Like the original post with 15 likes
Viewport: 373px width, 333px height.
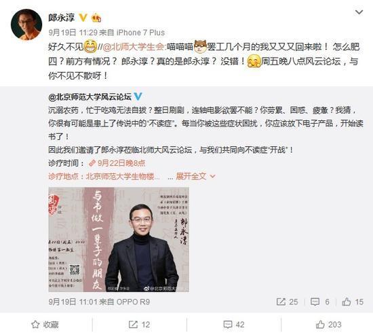click(353, 302)
